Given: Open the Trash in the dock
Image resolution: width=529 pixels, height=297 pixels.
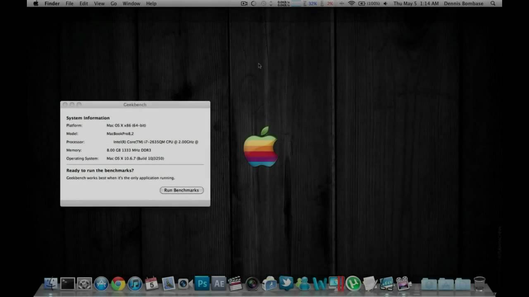Looking at the screenshot, I should pyautogui.click(x=479, y=283).
